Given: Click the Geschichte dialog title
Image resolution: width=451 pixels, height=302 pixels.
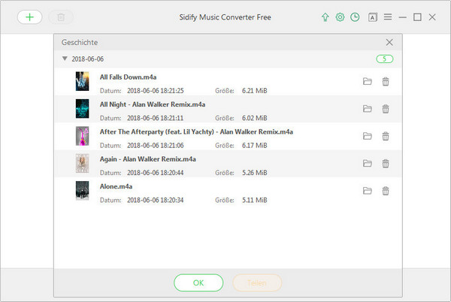Looking at the screenshot, I should pyautogui.click(x=80, y=43).
